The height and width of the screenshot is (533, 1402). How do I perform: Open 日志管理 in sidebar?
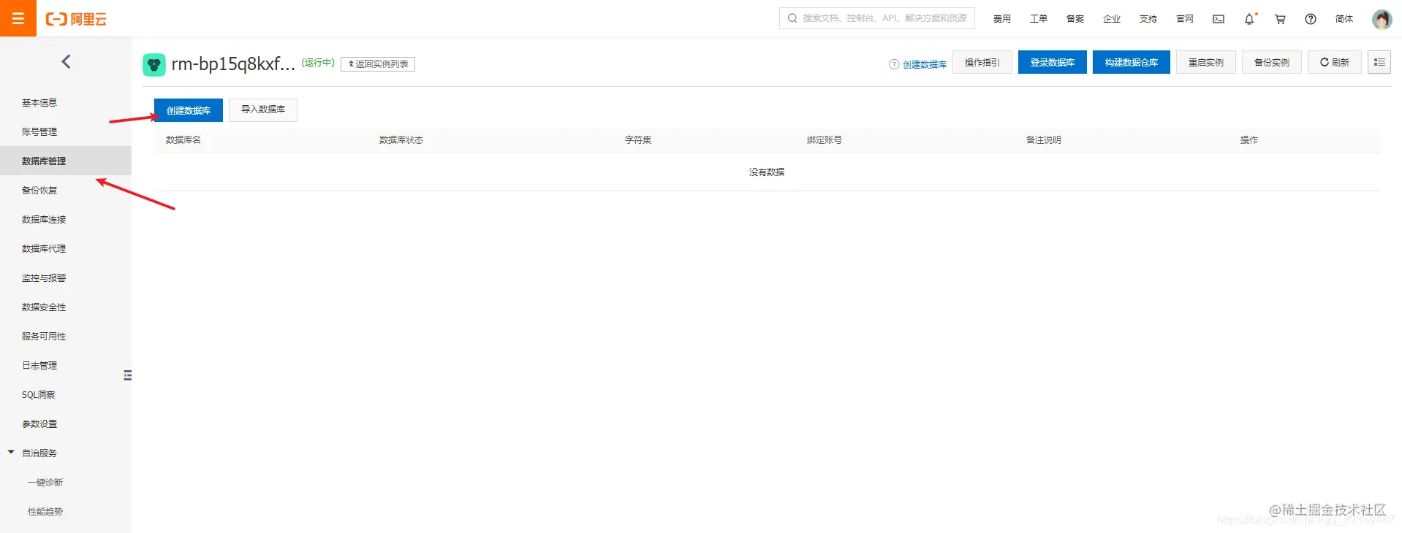tap(39, 366)
